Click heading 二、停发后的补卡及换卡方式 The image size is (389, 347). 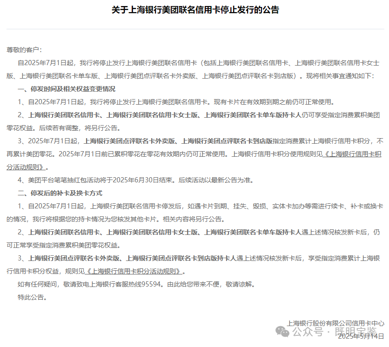click(x=60, y=193)
